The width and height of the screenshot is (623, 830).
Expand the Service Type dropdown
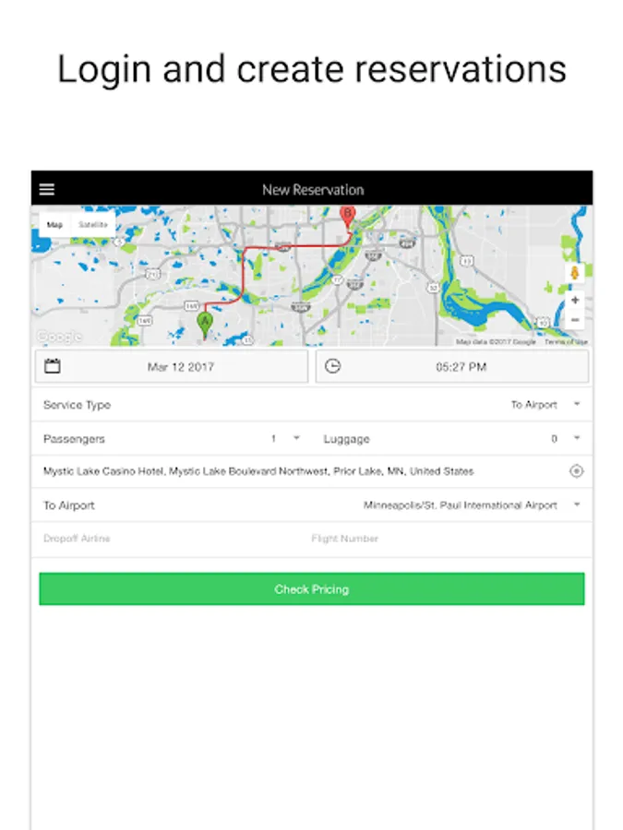577,405
